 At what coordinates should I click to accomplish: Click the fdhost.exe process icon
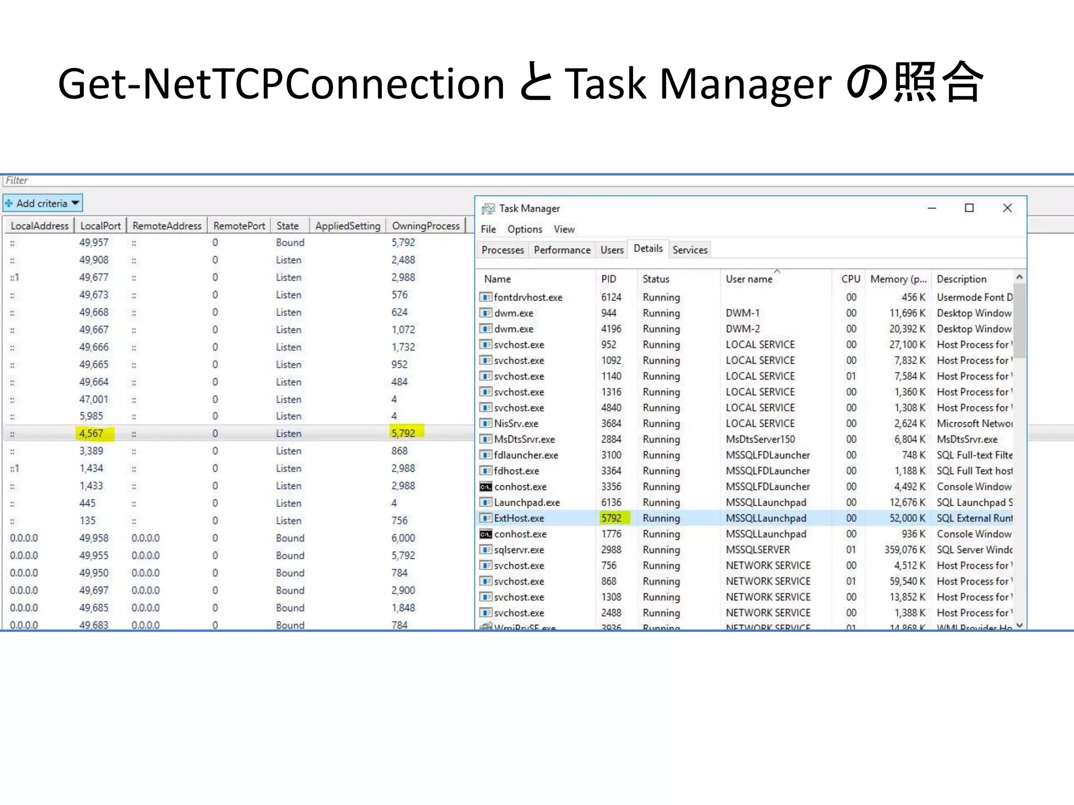coord(486,471)
